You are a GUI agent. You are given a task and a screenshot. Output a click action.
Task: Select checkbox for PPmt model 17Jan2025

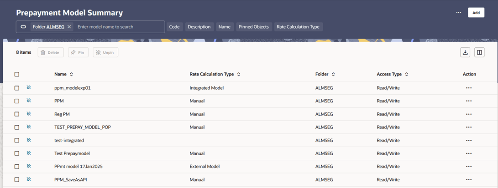click(x=17, y=167)
